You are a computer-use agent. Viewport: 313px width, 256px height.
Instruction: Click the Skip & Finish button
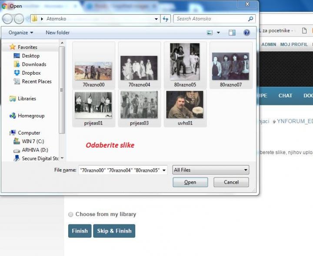tap(114, 231)
